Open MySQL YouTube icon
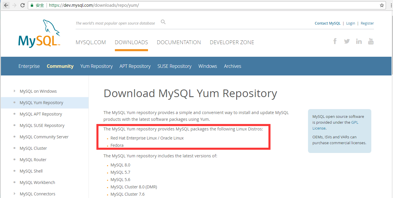Image resolution: width=393 pixels, height=198 pixels. [x=371, y=41]
